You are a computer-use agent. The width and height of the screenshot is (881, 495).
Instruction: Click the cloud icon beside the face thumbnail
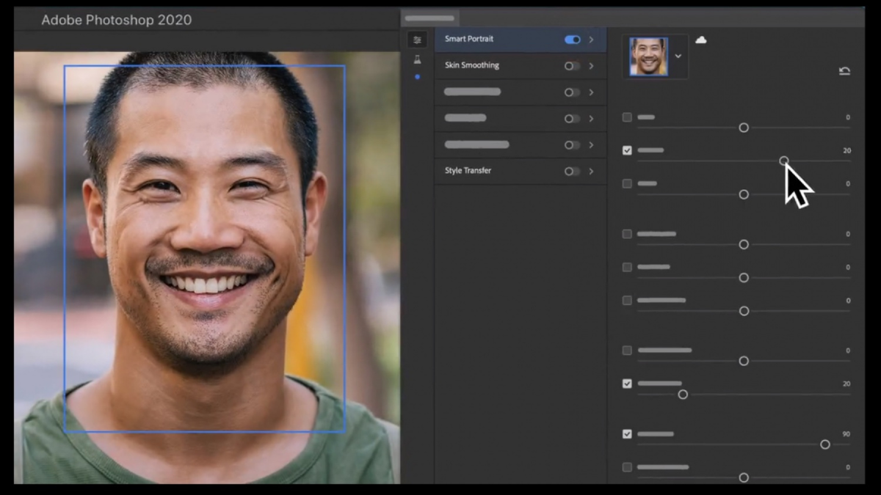pos(700,40)
